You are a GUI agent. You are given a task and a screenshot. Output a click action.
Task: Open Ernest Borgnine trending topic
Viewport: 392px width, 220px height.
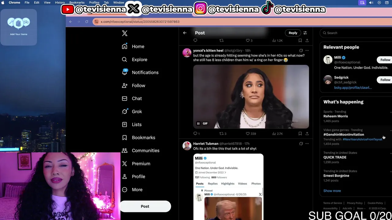(x=336, y=176)
